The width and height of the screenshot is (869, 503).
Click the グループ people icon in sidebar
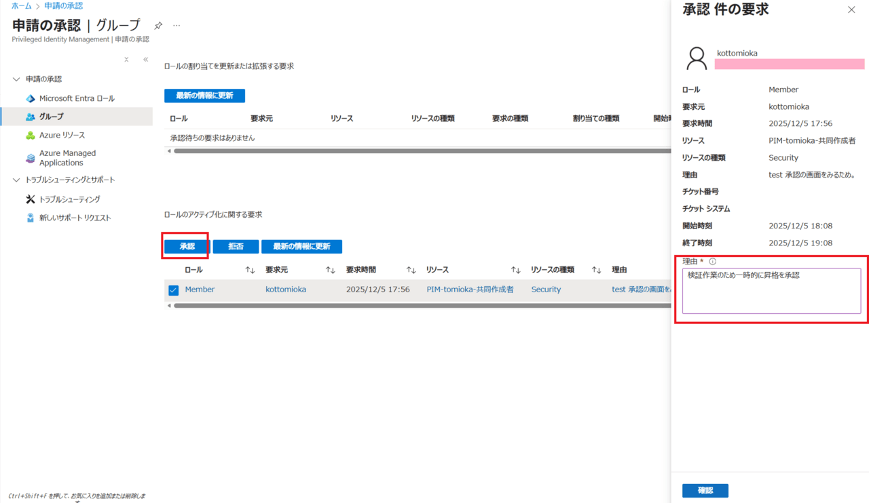point(30,117)
